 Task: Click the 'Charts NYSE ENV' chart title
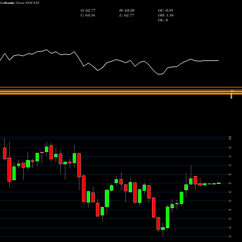point(28,3)
